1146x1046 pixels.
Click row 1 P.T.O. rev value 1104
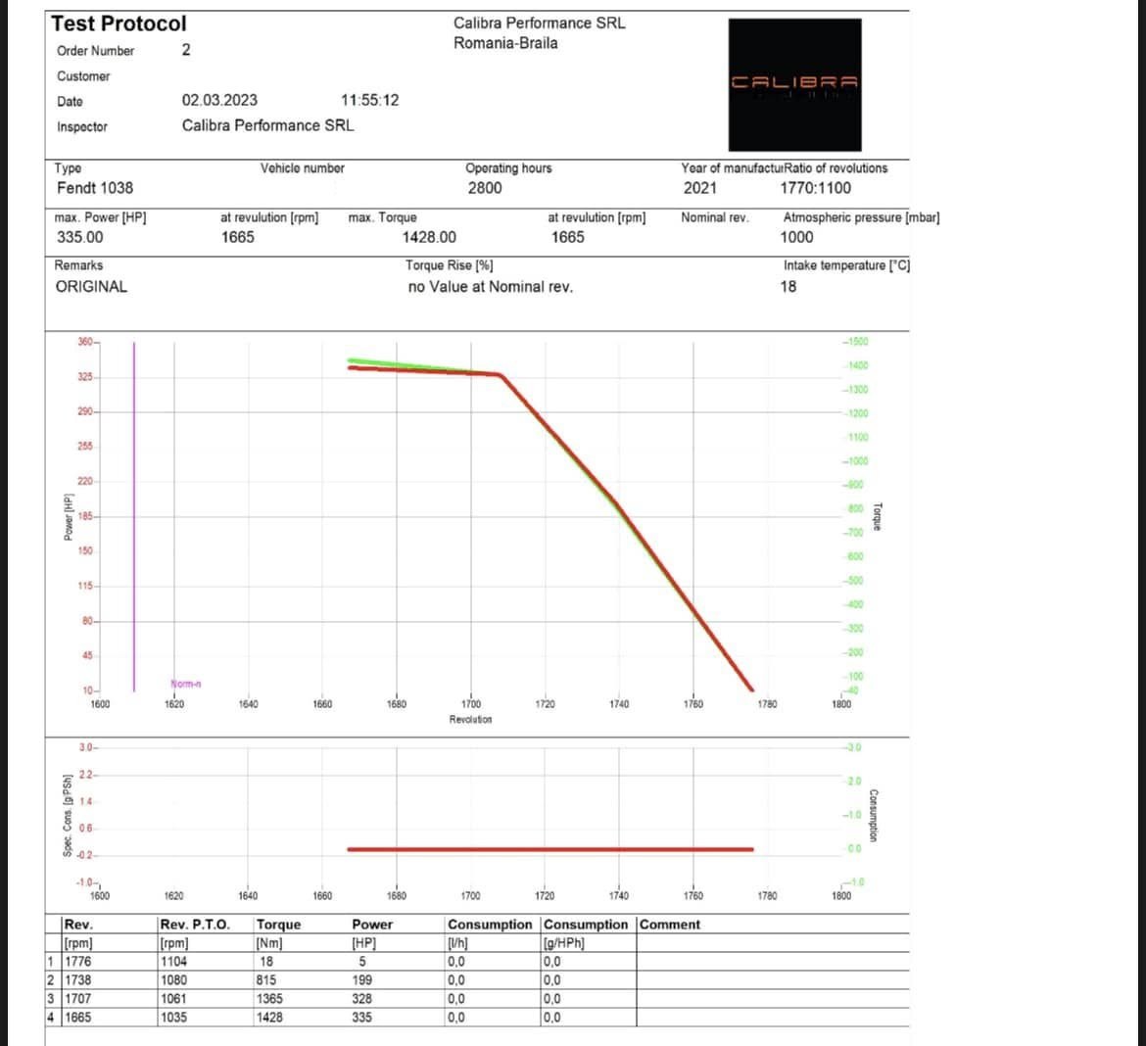point(174,961)
